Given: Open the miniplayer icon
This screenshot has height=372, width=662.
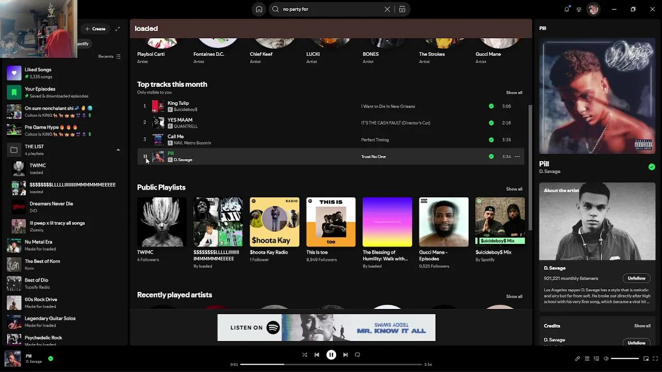Looking at the screenshot, I should coord(646,359).
